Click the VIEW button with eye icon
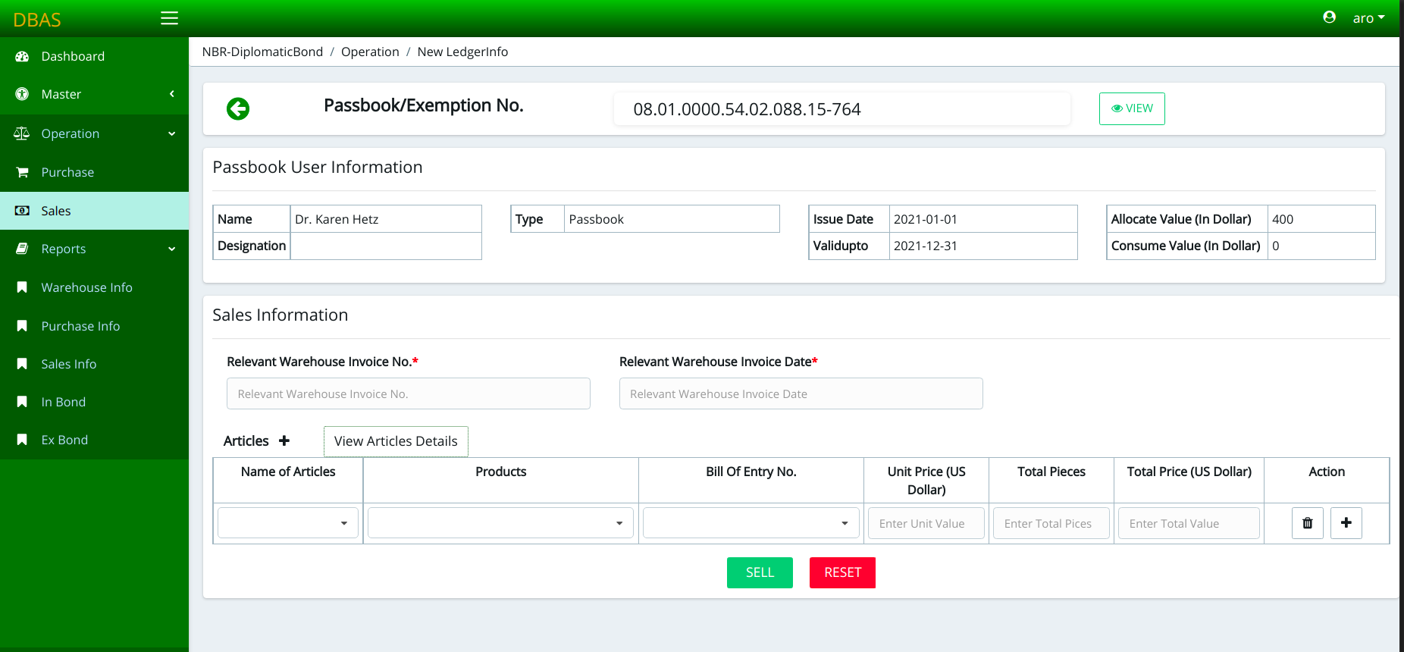Screen dimensions: 1404x652 point(1132,108)
